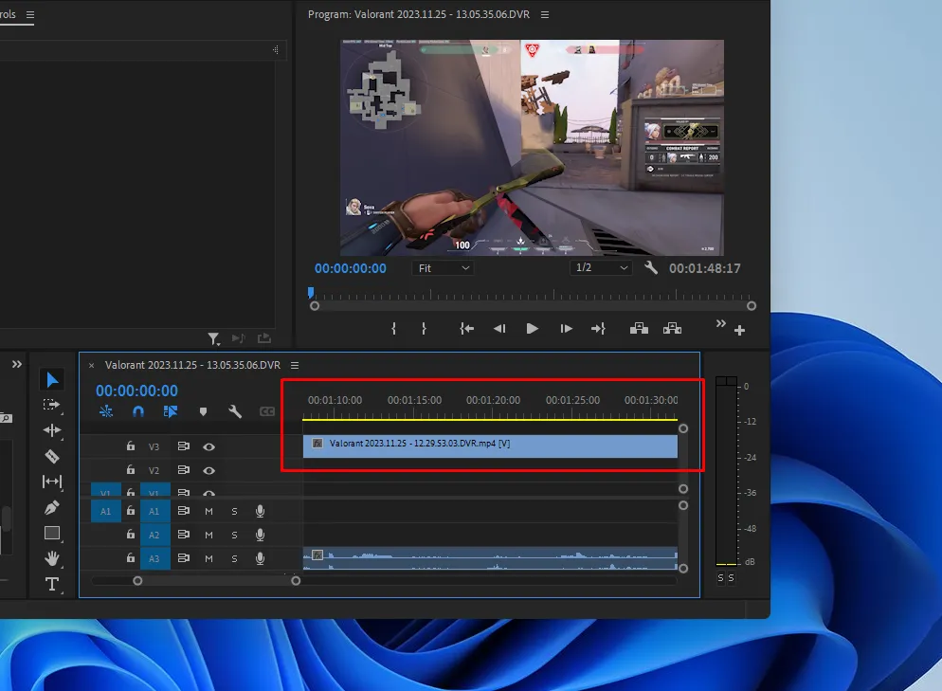
Task: Show more transport buttons via double chevron
Action: click(720, 323)
